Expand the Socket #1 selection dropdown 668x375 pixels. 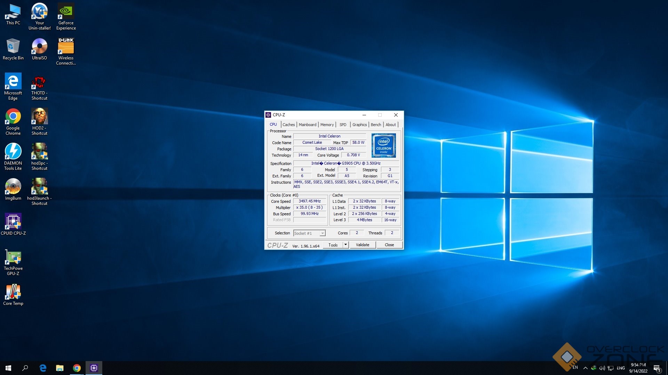click(x=323, y=233)
